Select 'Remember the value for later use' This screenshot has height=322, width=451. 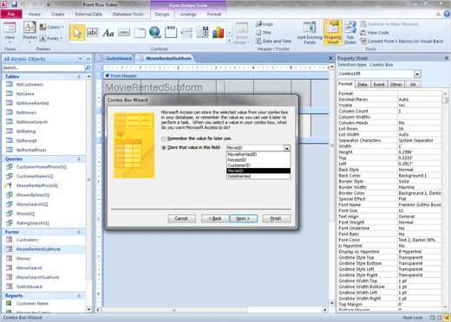click(164, 138)
